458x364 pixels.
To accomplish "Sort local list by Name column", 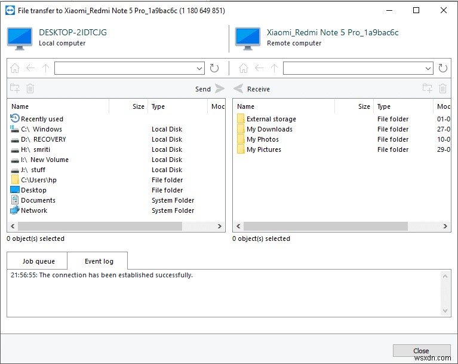I will point(59,106).
